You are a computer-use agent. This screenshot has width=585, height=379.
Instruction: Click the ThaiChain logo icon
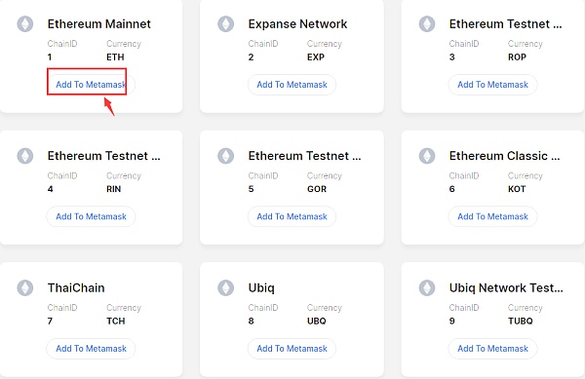pyautogui.click(x=25, y=287)
